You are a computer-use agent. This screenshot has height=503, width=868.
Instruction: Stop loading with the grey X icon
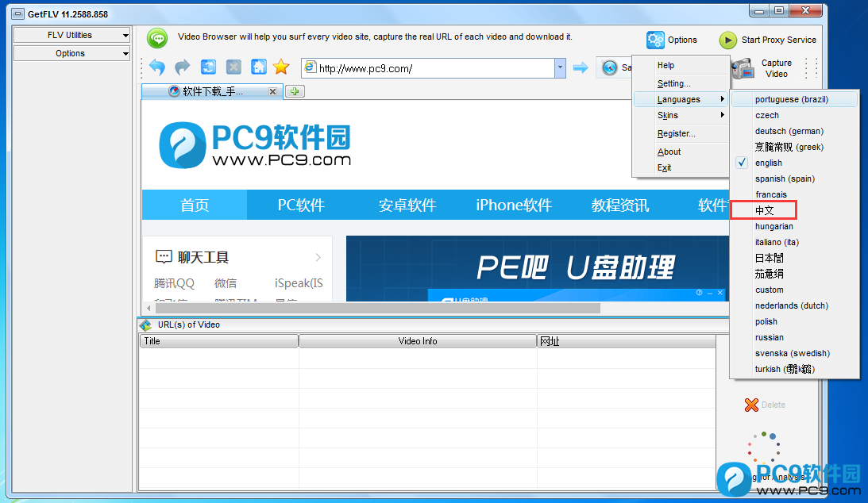(x=233, y=67)
